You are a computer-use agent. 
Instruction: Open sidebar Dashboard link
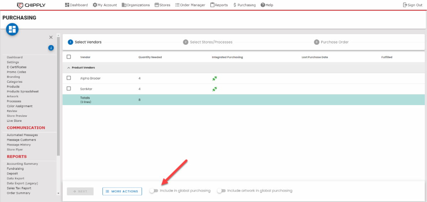tap(15, 57)
